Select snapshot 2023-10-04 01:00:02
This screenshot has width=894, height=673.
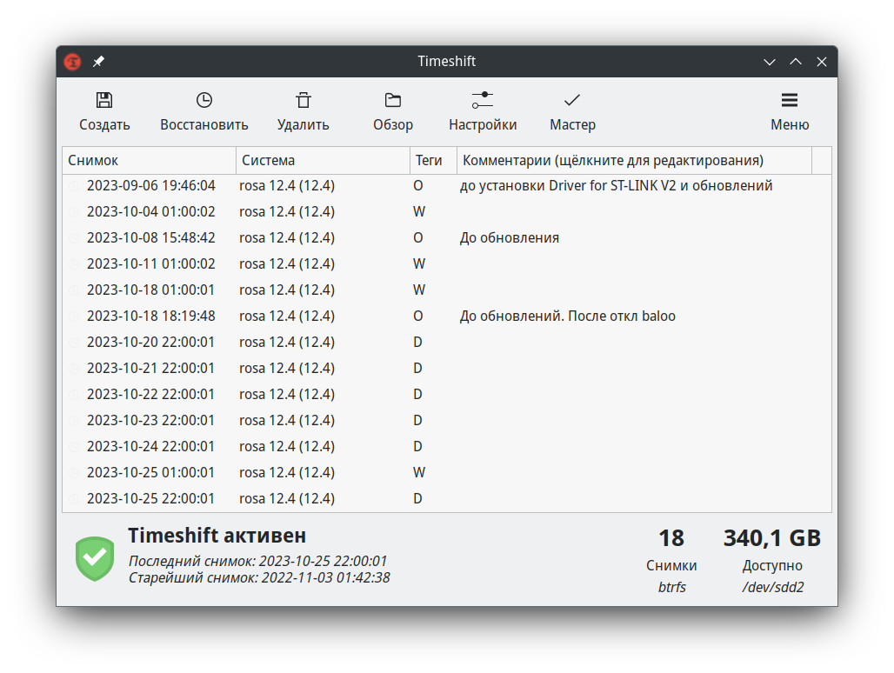click(446, 212)
